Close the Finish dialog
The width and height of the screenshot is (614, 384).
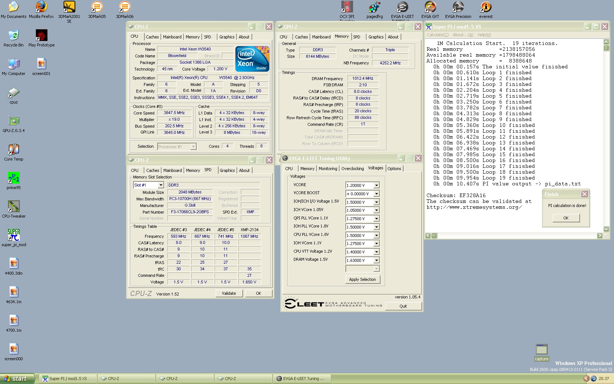(x=584, y=194)
